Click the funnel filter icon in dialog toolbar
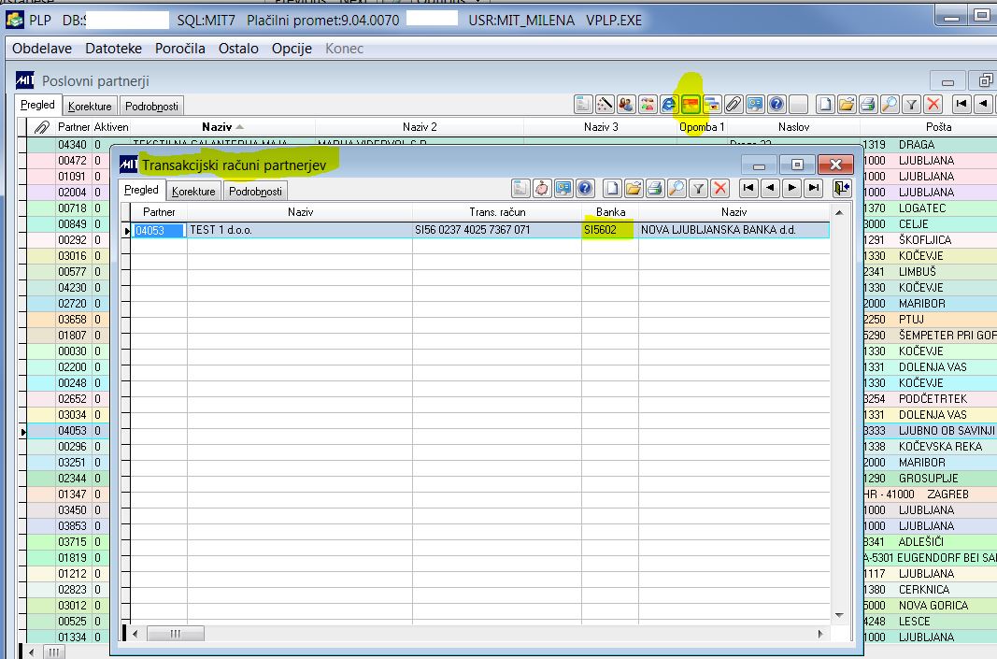The width and height of the screenshot is (997, 659). 698,188
